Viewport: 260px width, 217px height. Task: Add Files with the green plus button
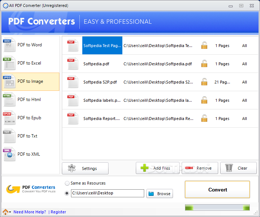pos(158,168)
